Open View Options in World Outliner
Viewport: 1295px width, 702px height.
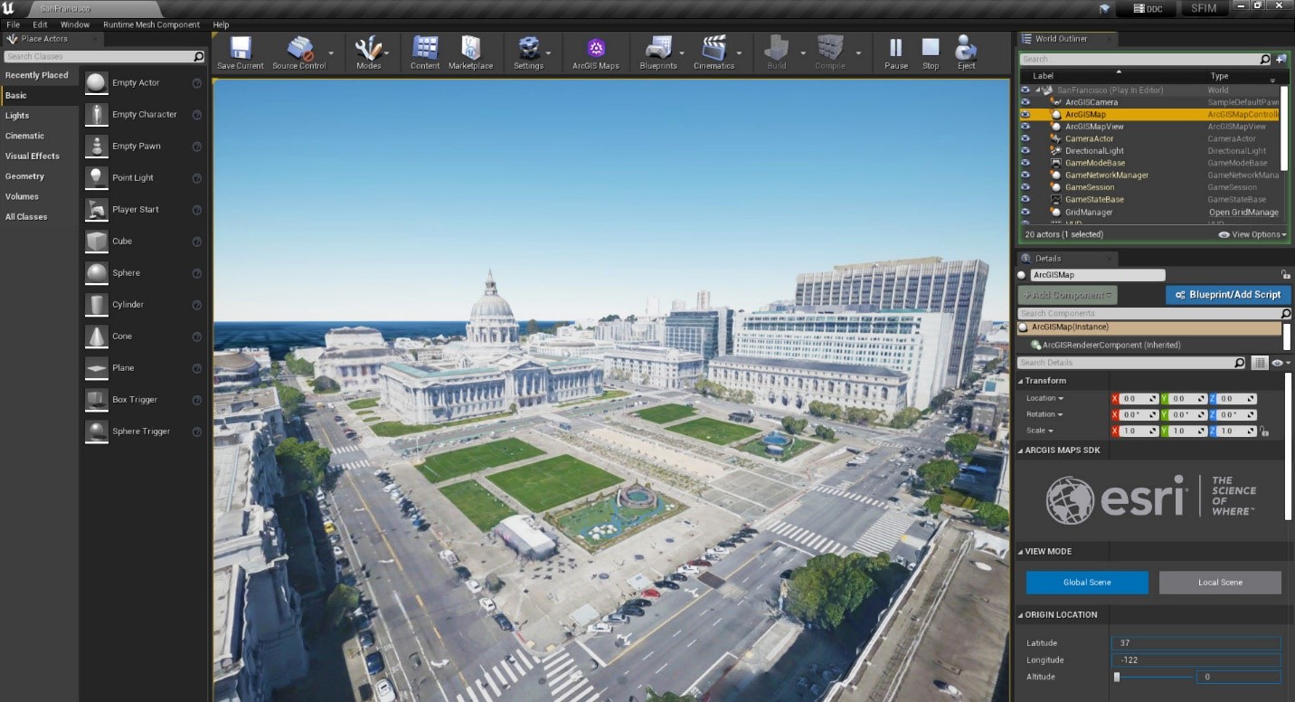pos(1253,233)
